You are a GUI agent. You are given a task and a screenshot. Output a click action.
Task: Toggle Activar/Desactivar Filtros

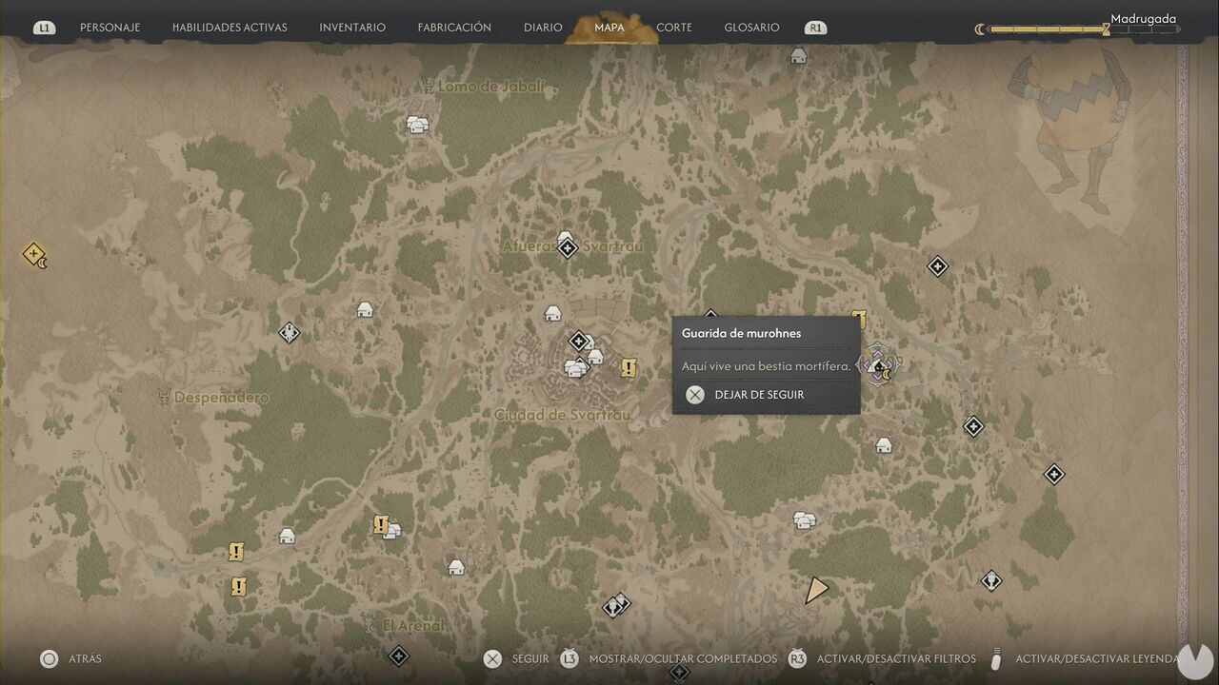click(882, 658)
